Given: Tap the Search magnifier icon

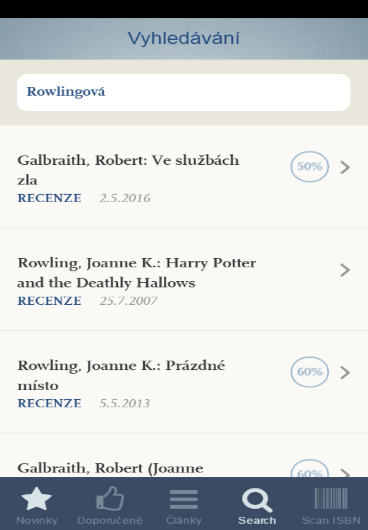Looking at the screenshot, I should click(x=257, y=499).
